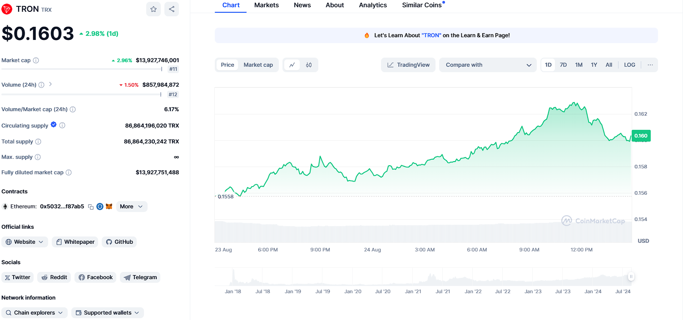Open Circulating supply info icon

click(63, 125)
